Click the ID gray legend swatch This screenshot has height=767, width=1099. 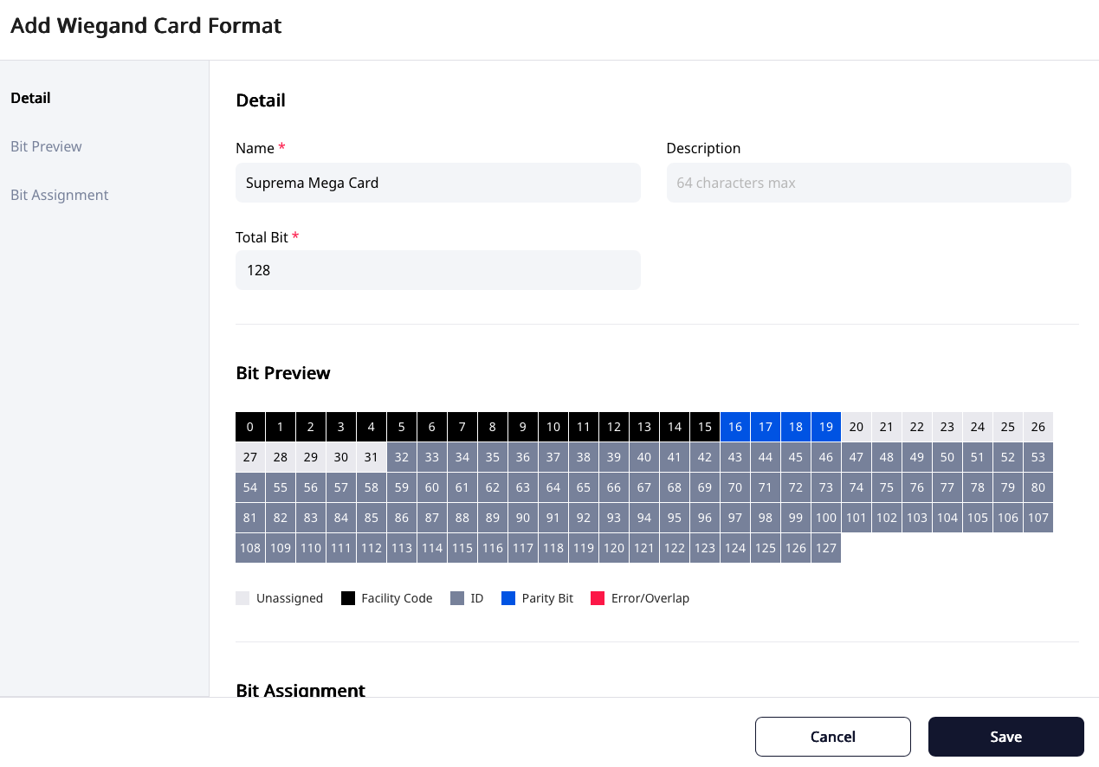click(x=457, y=598)
